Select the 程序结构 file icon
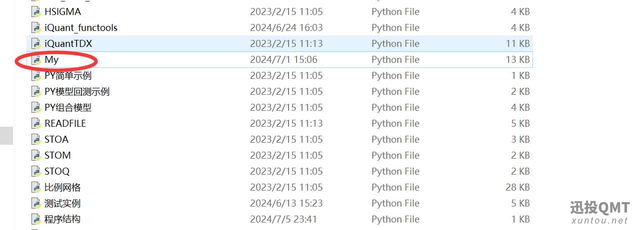Image resolution: width=635 pixels, height=230 pixels. coord(35,219)
